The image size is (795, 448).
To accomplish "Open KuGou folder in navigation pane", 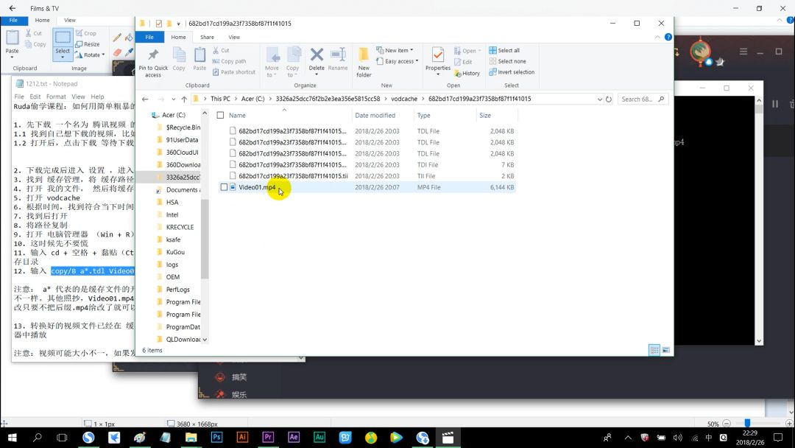I will coord(175,252).
